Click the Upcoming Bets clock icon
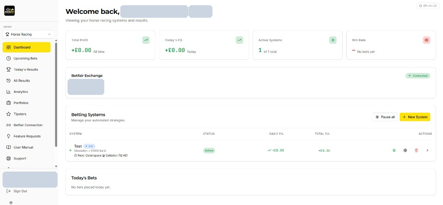This screenshot has width=443, height=205. point(9,59)
